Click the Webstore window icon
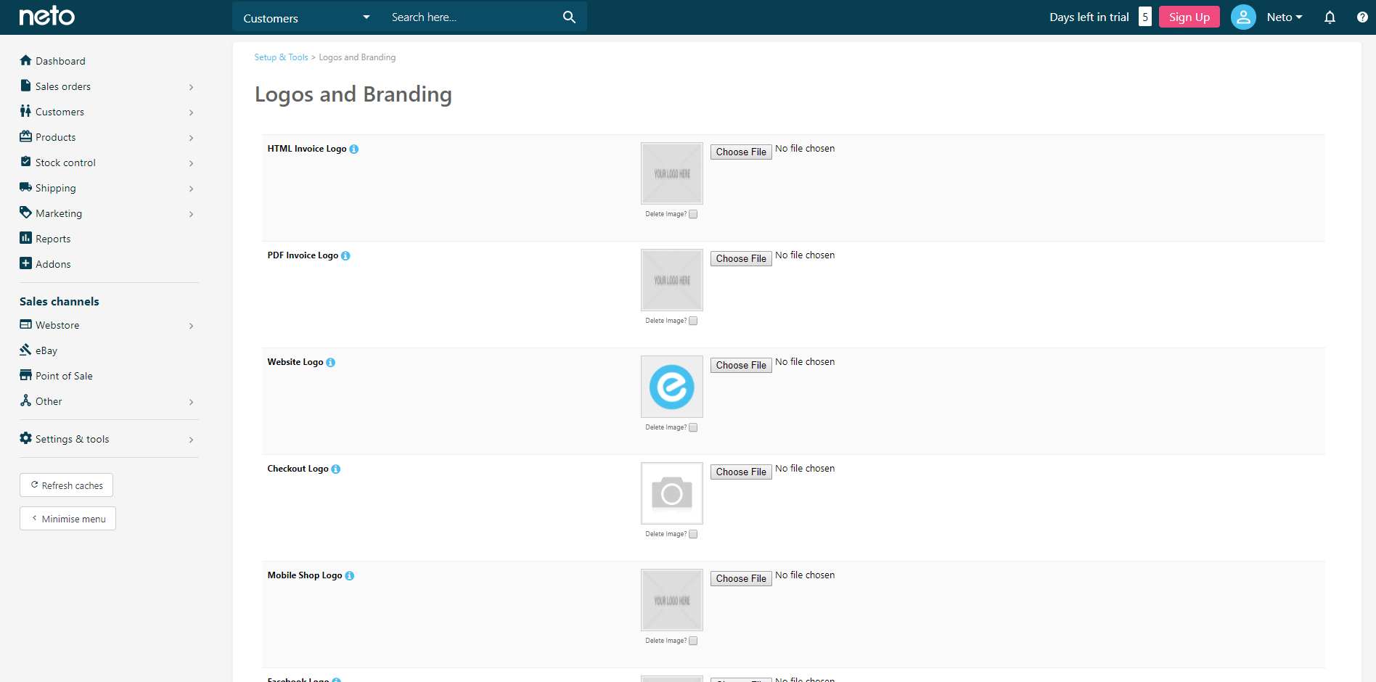This screenshot has width=1376, height=682. [x=25, y=324]
